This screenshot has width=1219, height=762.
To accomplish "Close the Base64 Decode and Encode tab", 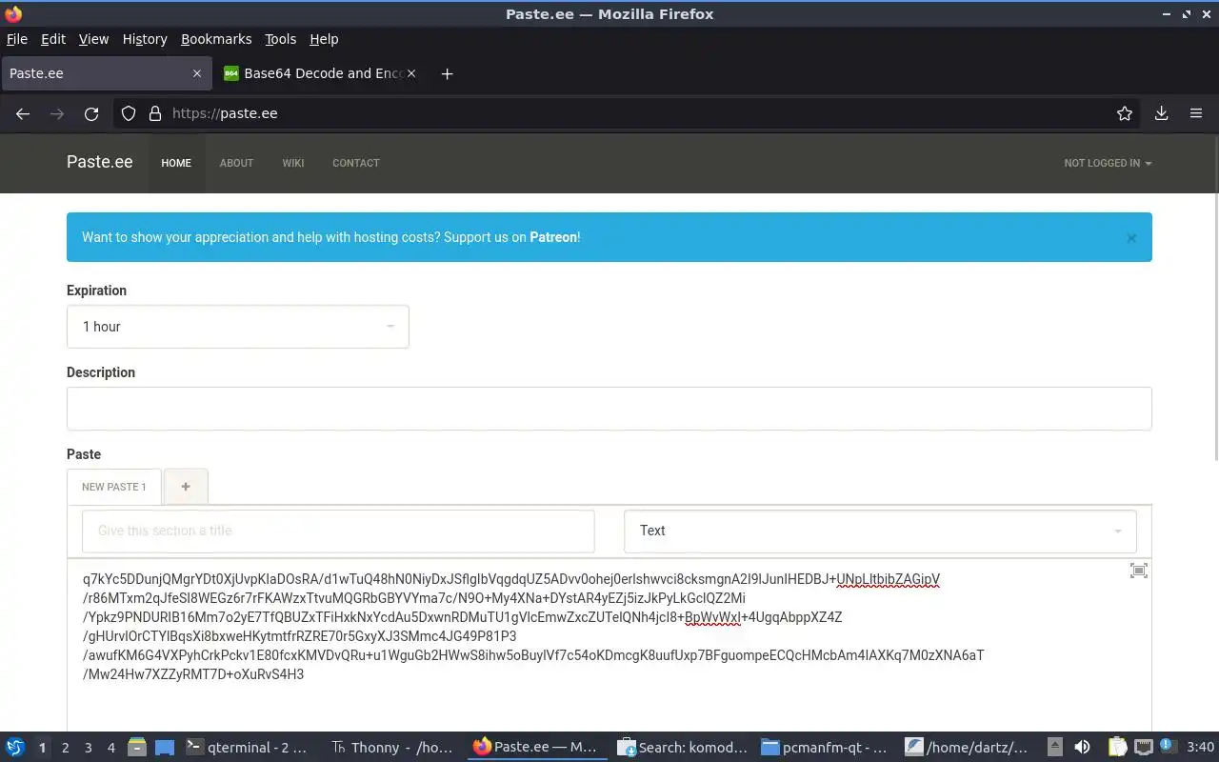I will tap(411, 73).
